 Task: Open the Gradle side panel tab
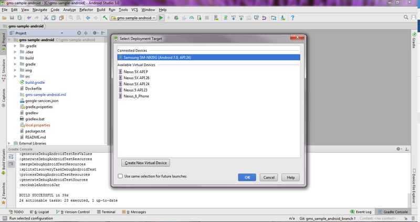[414, 40]
